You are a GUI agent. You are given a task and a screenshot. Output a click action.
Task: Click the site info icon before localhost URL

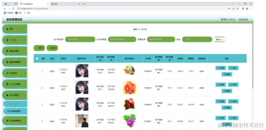coord(19,8)
